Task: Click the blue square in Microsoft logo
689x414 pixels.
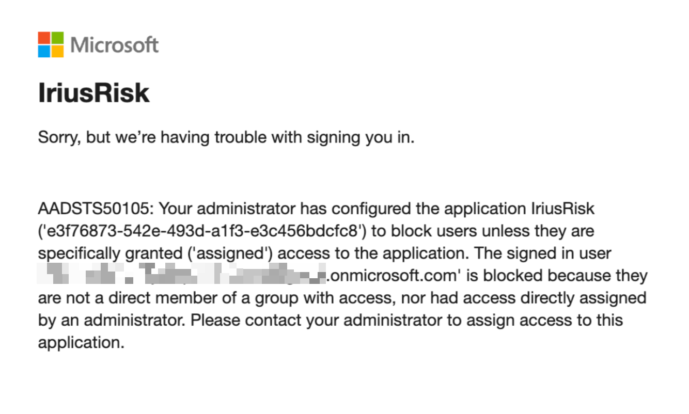Action: click(x=44, y=51)
